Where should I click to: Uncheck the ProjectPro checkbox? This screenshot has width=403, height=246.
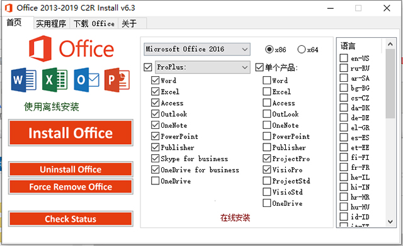[x=267, y=159]
